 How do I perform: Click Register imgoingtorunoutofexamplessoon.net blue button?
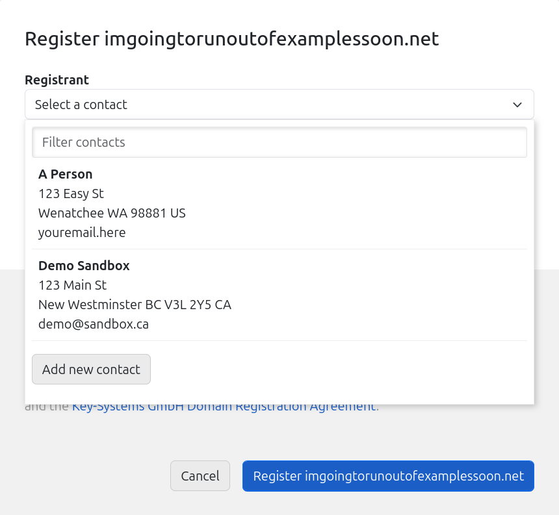point(388,476)
